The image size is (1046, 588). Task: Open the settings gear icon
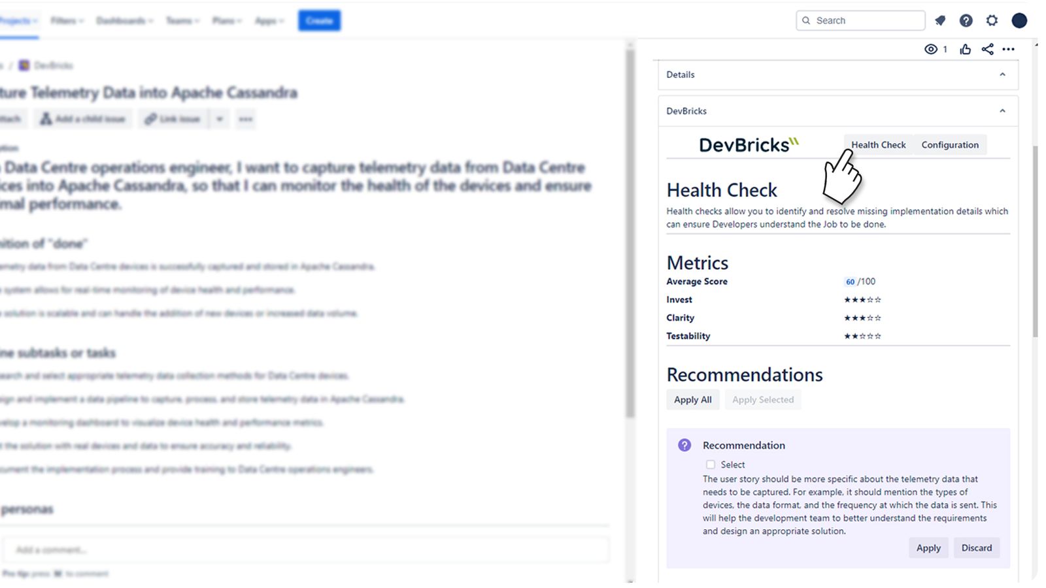point(992,21)
